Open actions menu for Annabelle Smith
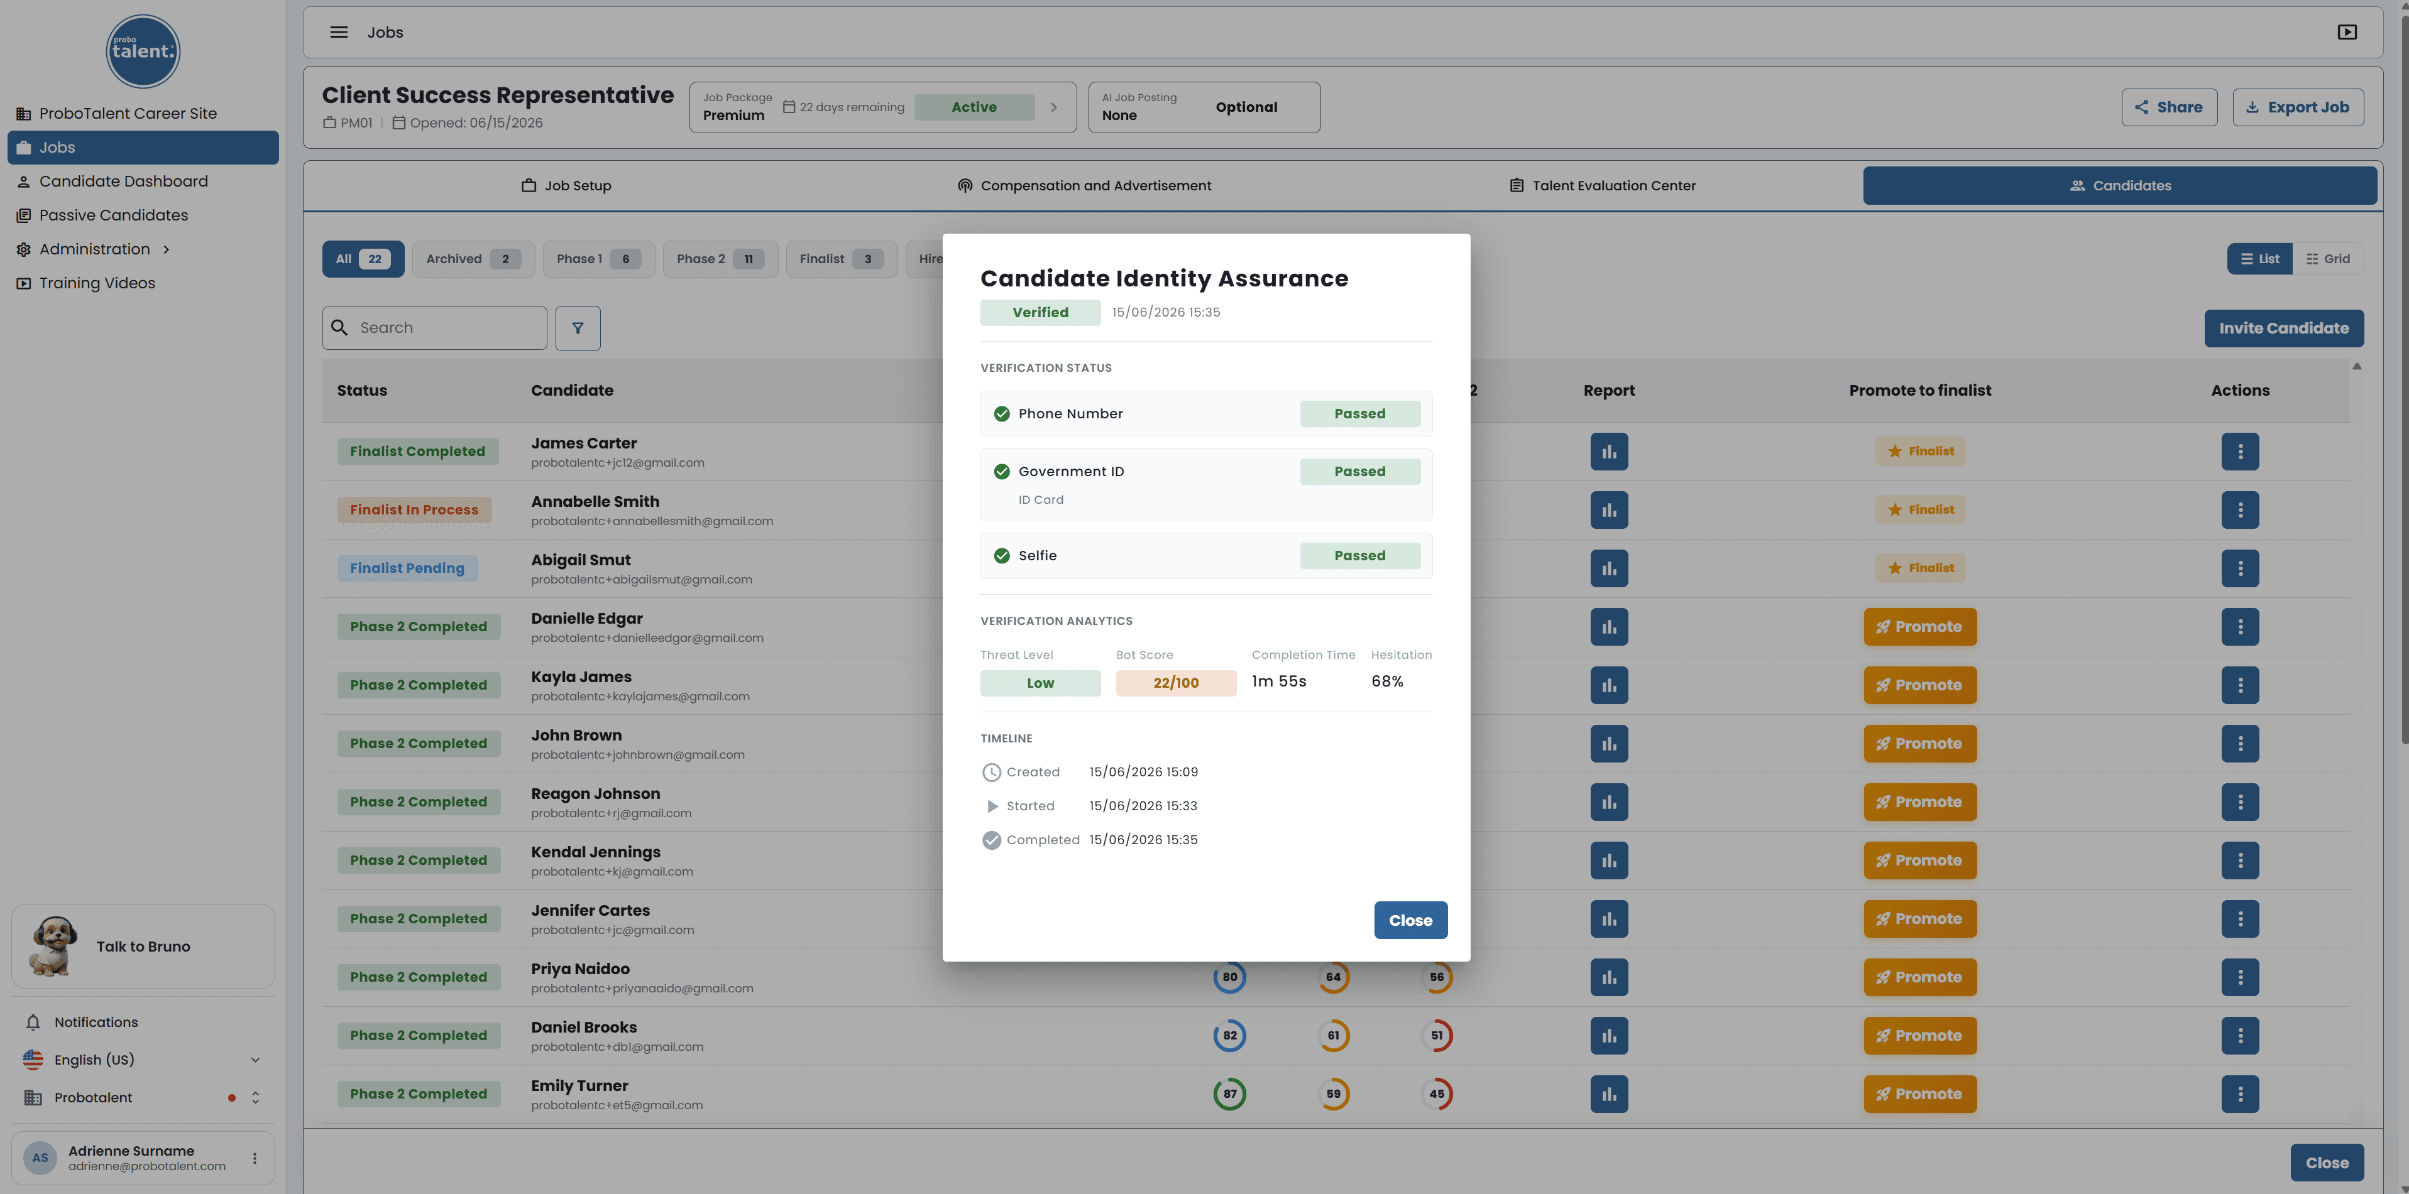The image size is (2409, 1194). [x=2240, y=510]
